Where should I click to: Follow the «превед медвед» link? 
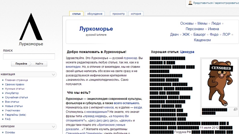coord(95,116)
